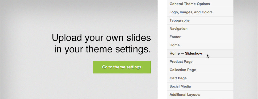Click the gray area right of settings panel
258x99 pixels.
(x=246, y=49)
